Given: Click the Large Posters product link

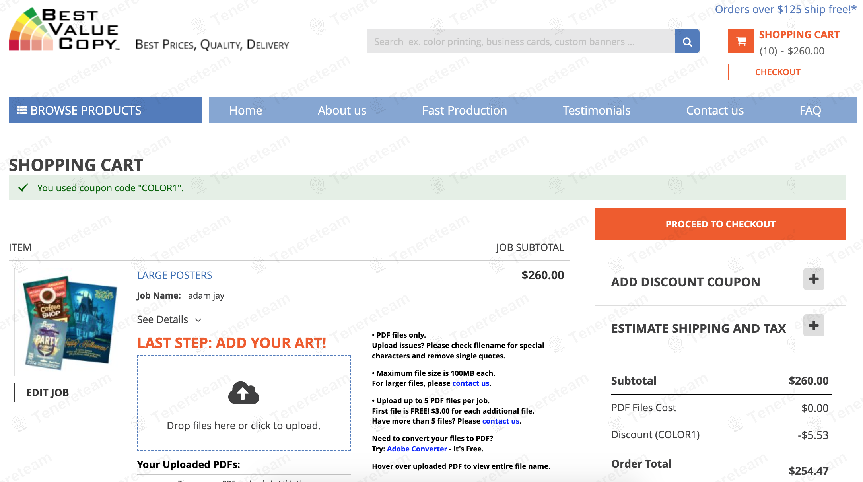Looking at the screenshot, I should click(175, 275).
